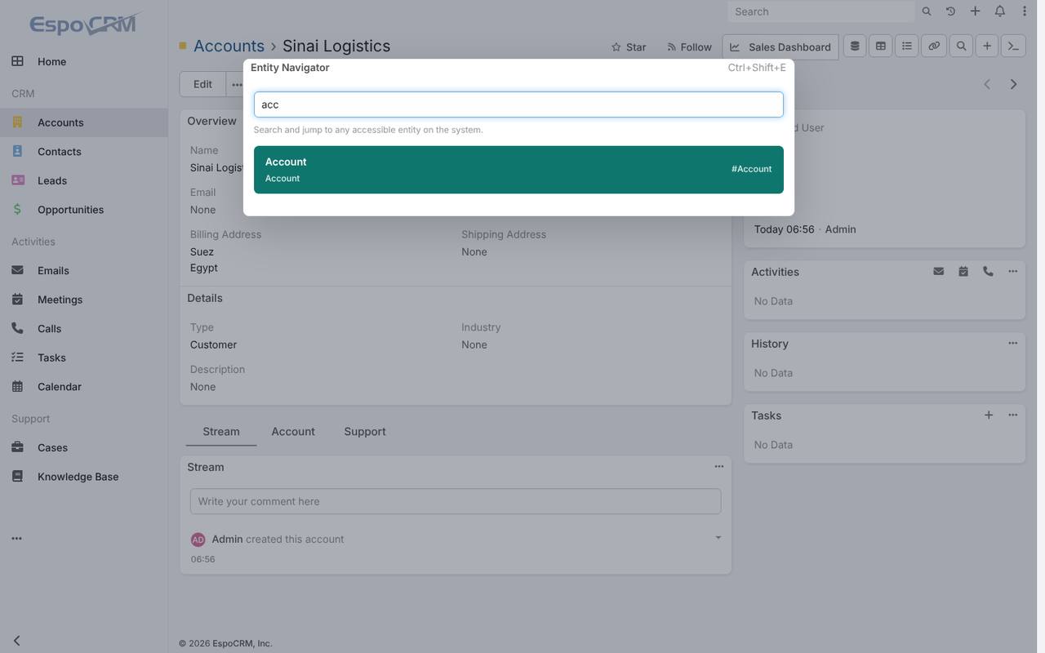Open the Stream panel three-dot menu
Image resolution: width=1045 pixels, height=653 pixels.
(x=719, y=466)
